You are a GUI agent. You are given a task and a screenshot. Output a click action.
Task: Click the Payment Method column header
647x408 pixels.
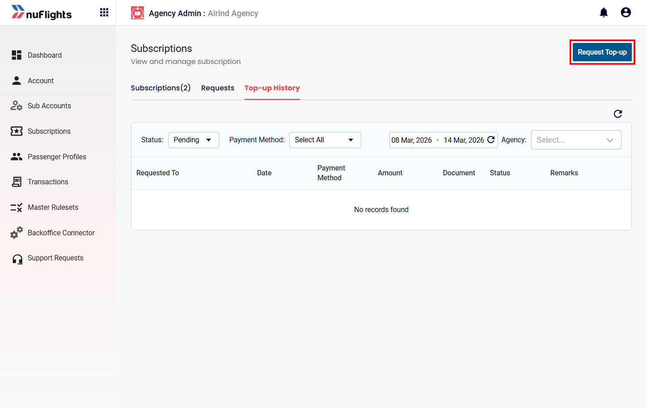331,173
